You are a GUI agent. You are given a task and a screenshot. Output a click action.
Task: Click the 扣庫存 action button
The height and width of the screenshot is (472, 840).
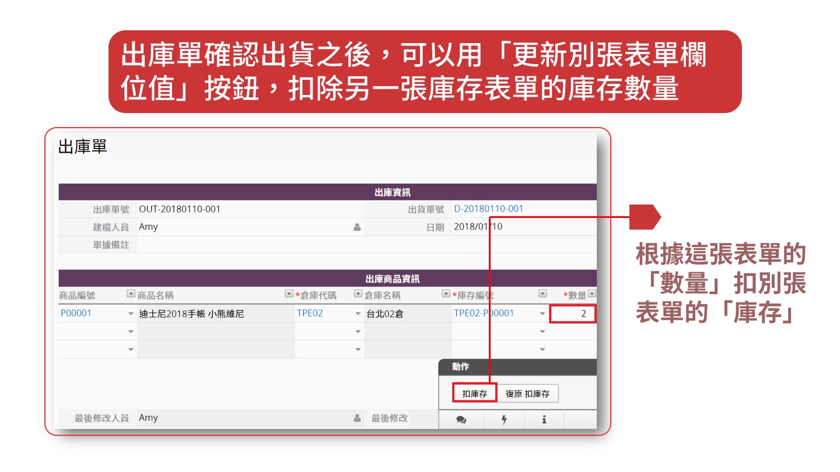pyautogui.click(x=475, y=394)
